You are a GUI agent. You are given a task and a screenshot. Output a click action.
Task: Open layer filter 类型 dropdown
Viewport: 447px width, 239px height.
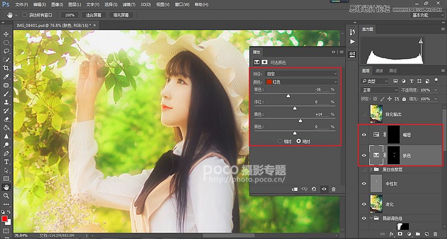(x=374, y=81)
